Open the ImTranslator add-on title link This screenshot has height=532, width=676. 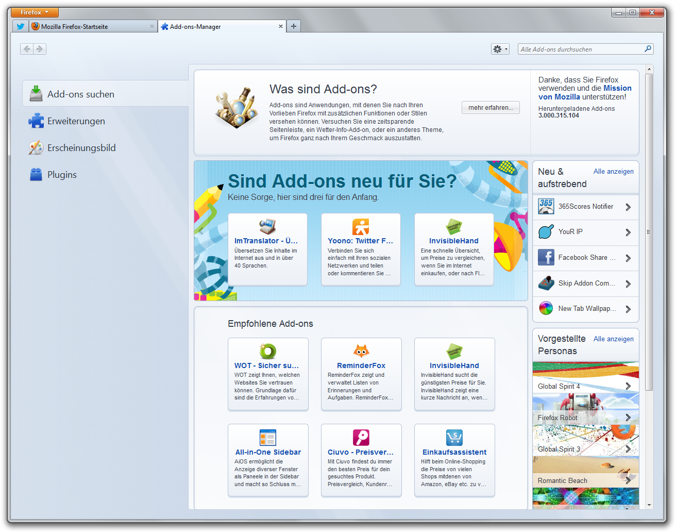pos(266,241)
